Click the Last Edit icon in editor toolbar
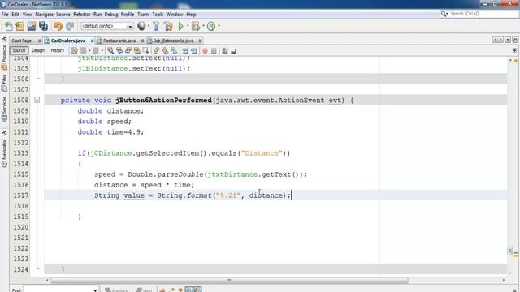Image resolution: width=520 pixels, height=292 pixels. click(74, 50)
